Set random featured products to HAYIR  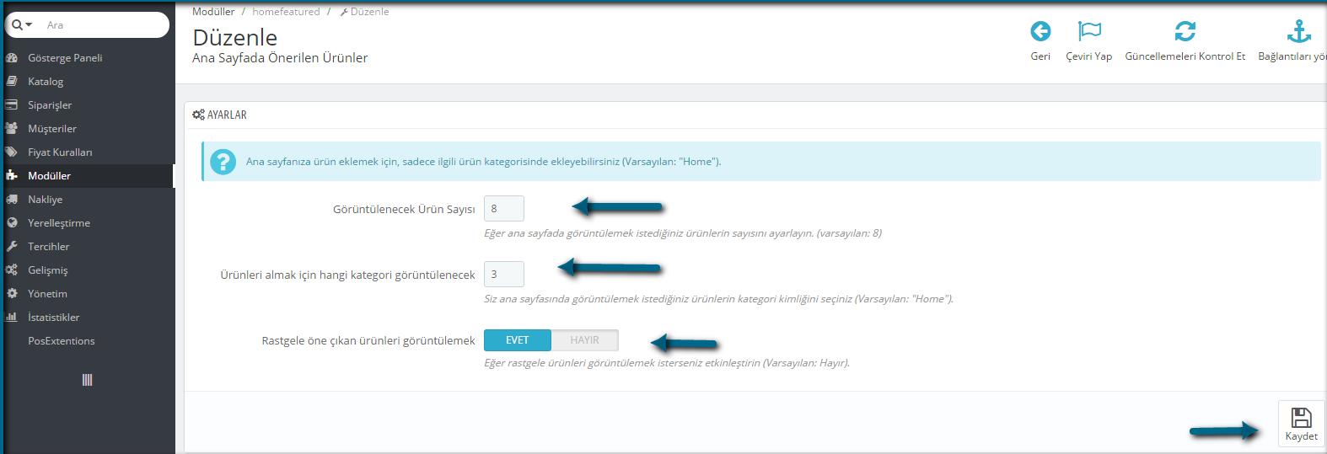coord(584,340)
